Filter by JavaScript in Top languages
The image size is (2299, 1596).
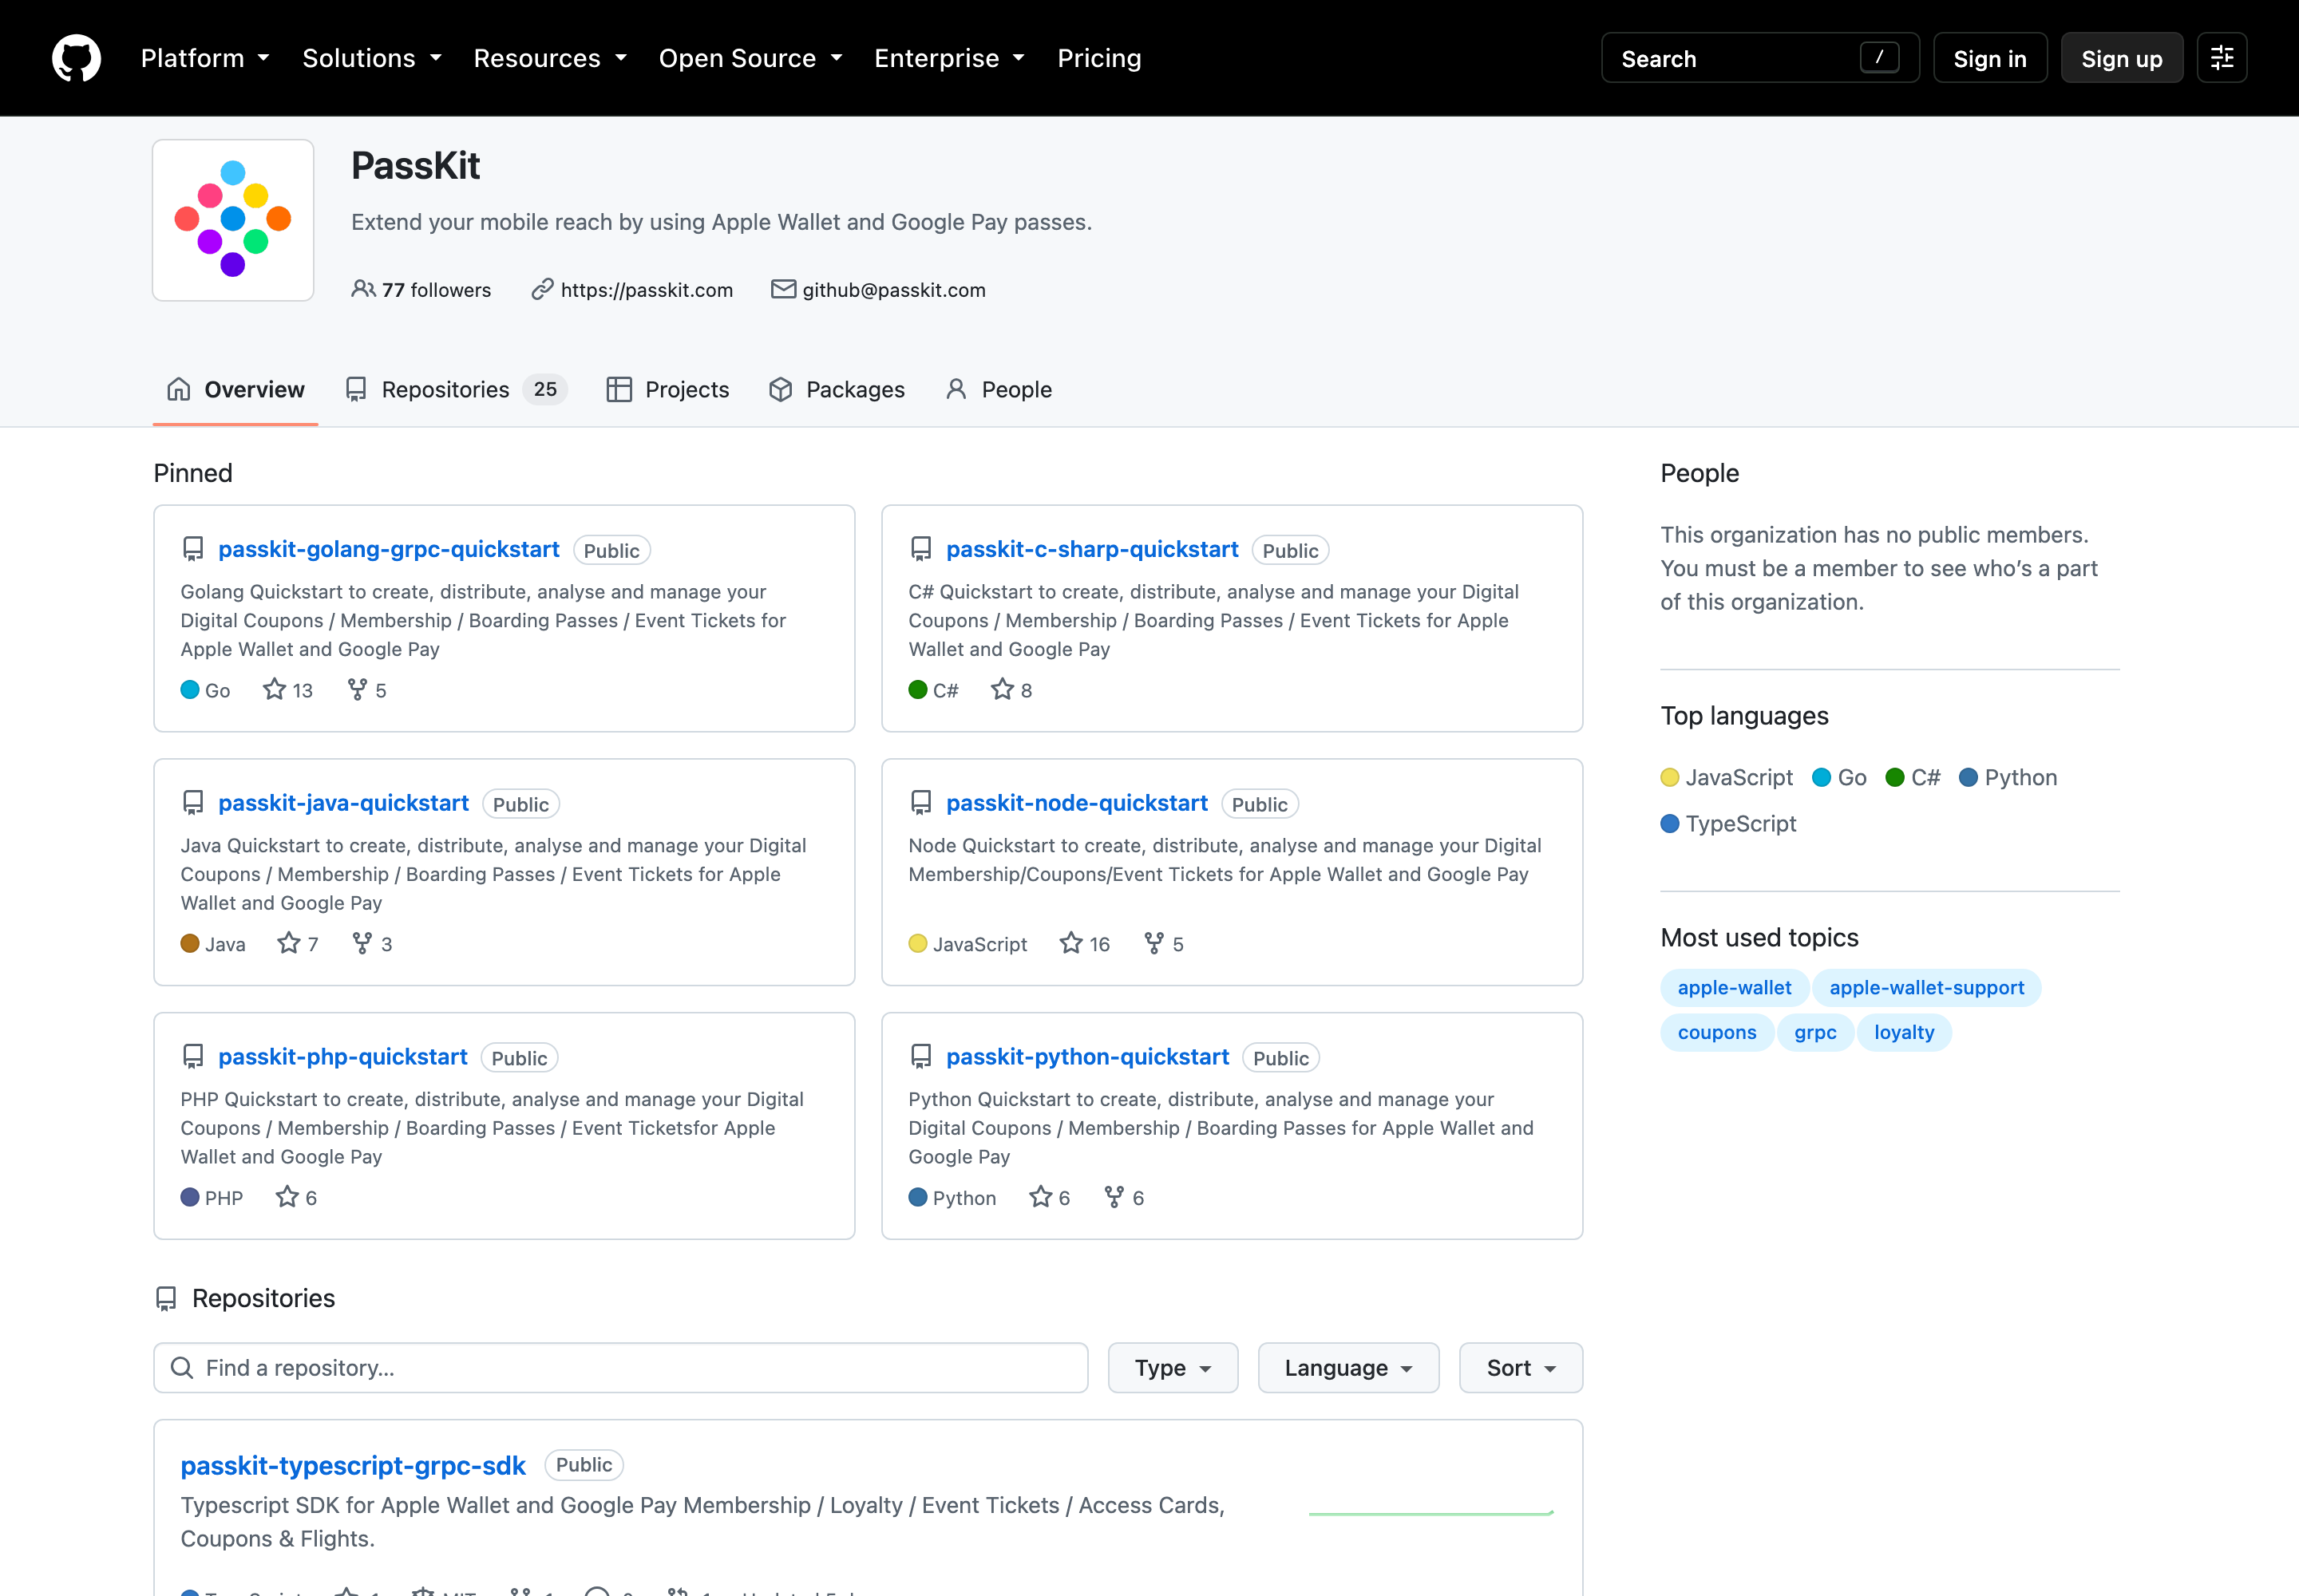point(1727,777)
